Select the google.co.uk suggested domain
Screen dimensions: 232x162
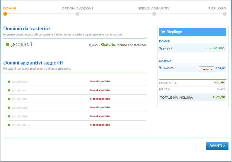pos(21,125)
